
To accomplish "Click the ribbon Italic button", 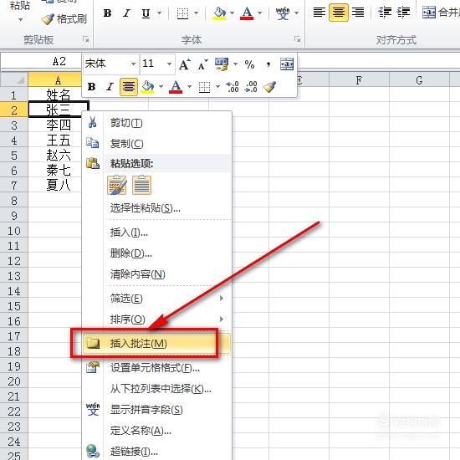I will pyautogui.click(x=126, y=13).
